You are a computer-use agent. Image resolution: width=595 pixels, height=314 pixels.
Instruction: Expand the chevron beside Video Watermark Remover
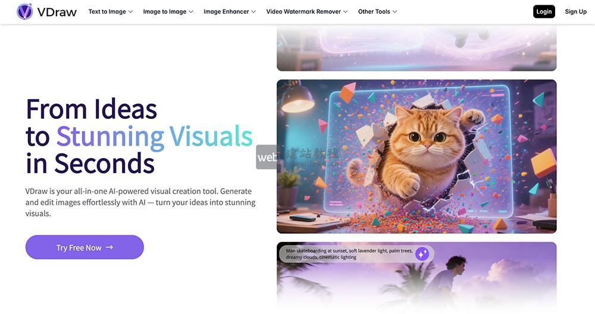click(x=346, y=12)
